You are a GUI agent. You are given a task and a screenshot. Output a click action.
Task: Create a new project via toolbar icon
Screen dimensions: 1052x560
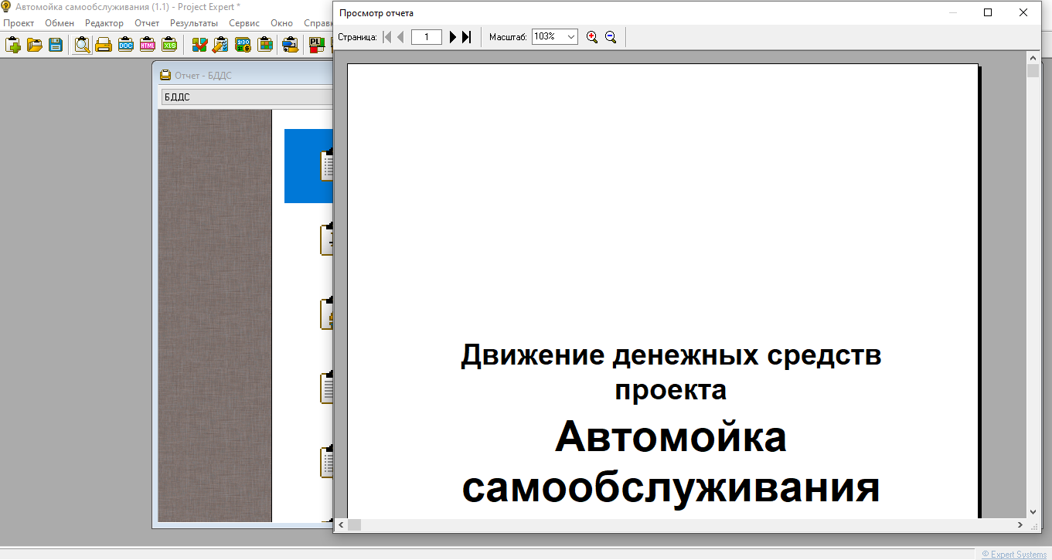12,45
